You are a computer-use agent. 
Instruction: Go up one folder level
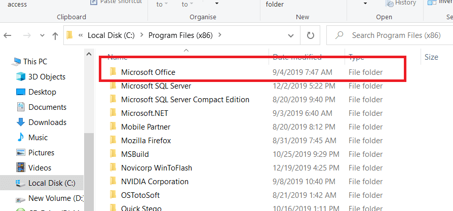point(55,35)
